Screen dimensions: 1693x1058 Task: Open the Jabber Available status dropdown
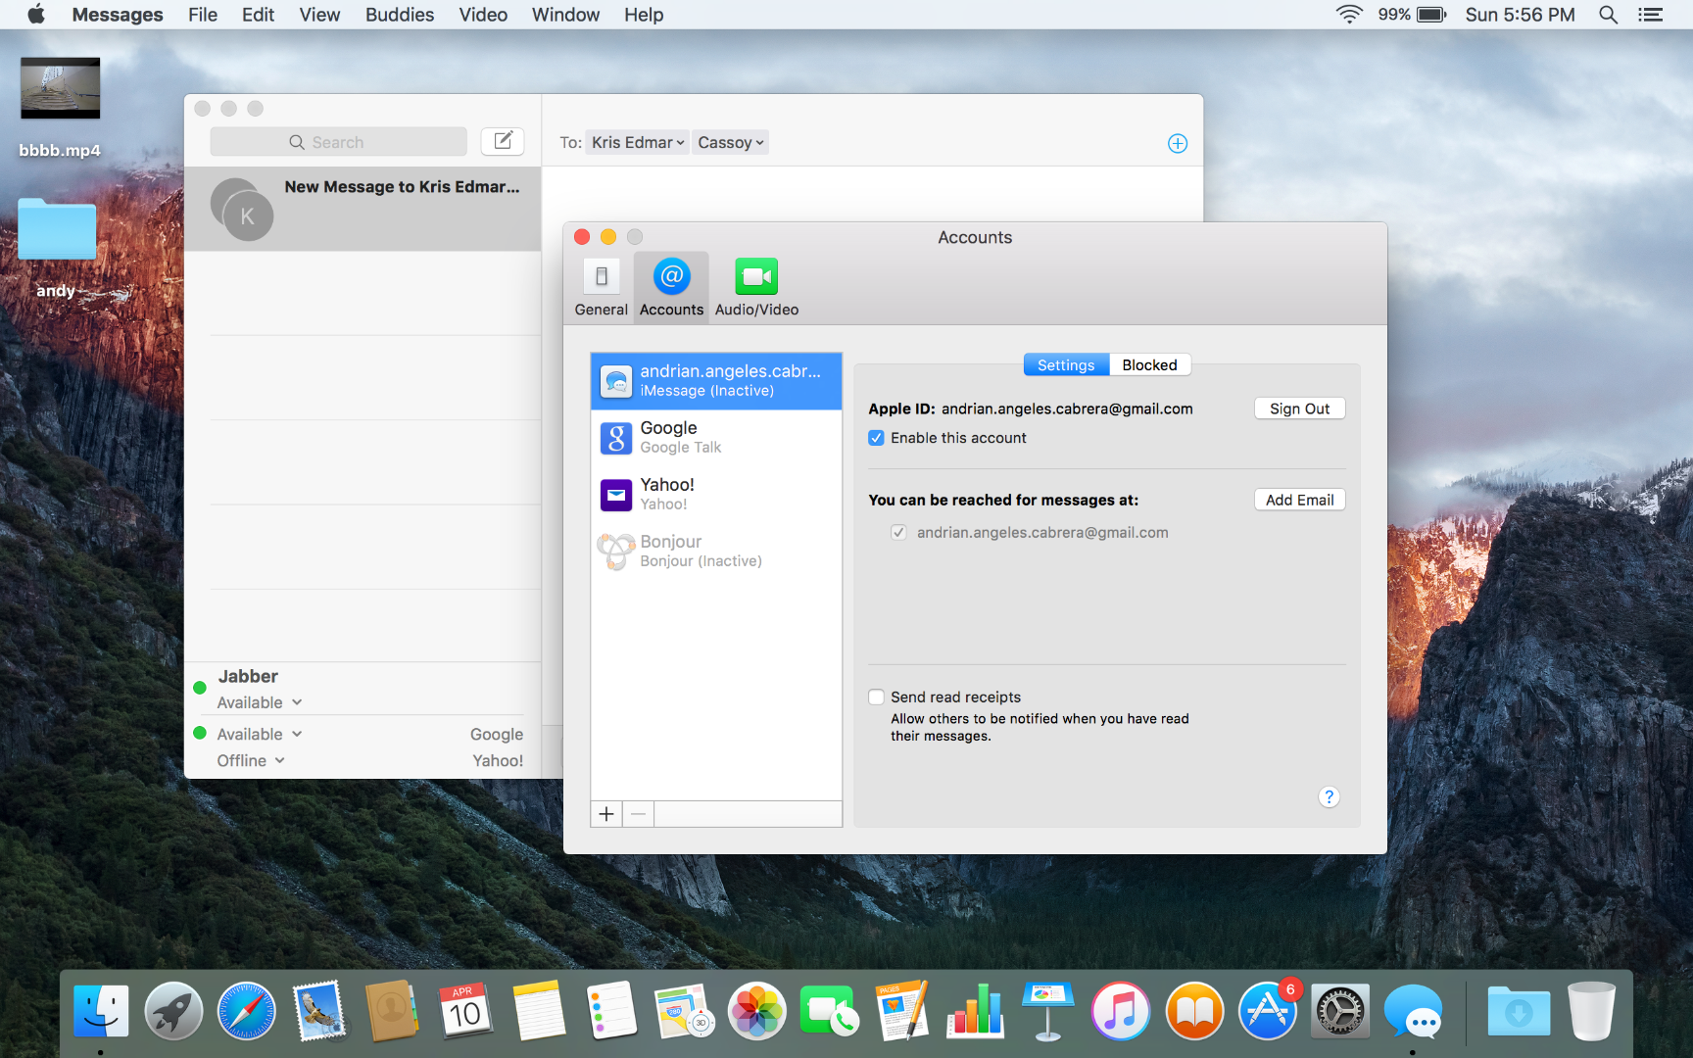click(260, 702)
